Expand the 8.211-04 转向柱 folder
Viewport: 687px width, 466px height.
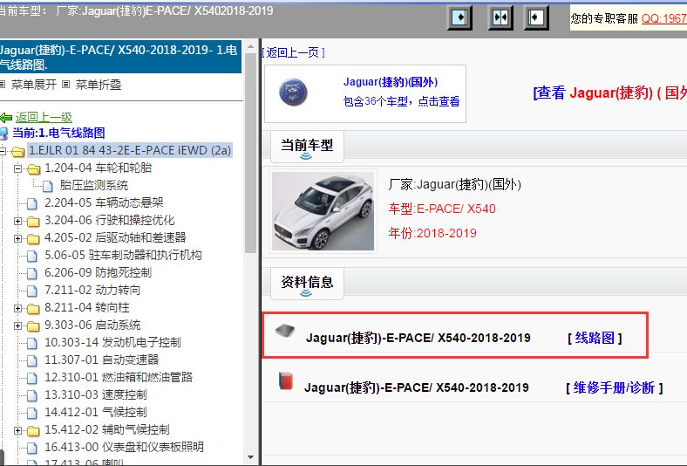[18, 308]
